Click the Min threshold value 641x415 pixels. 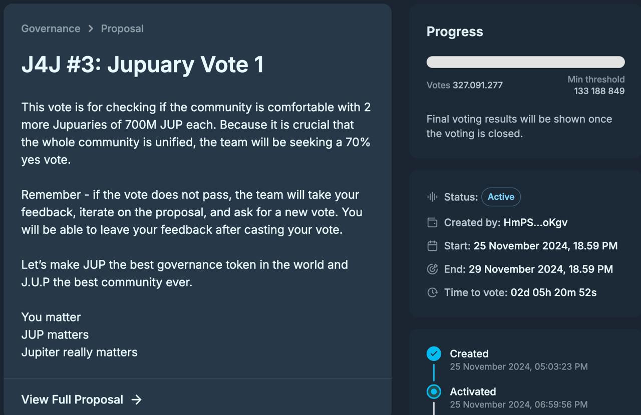[x=599, y=91]
